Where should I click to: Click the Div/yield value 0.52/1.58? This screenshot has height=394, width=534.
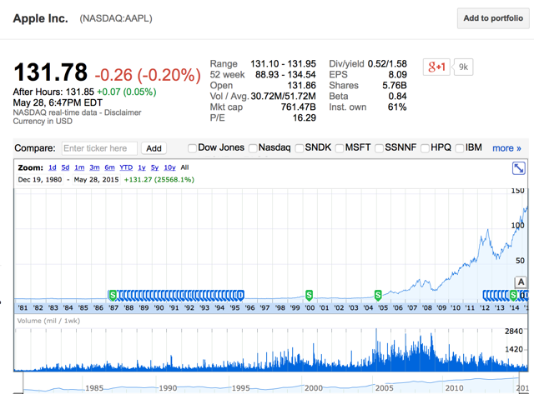(x=387, y=64)
